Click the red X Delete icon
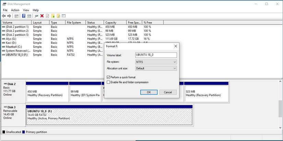 tap(42, 16)
